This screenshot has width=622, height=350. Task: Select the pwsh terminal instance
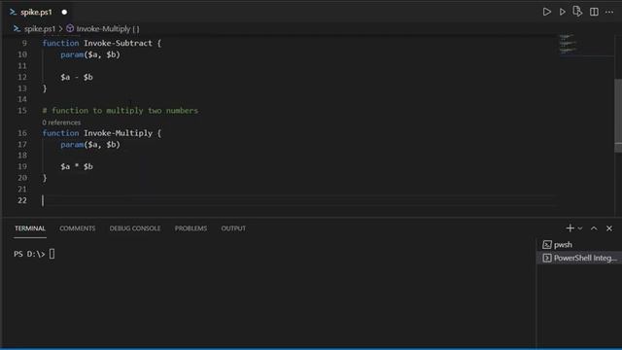579,245
